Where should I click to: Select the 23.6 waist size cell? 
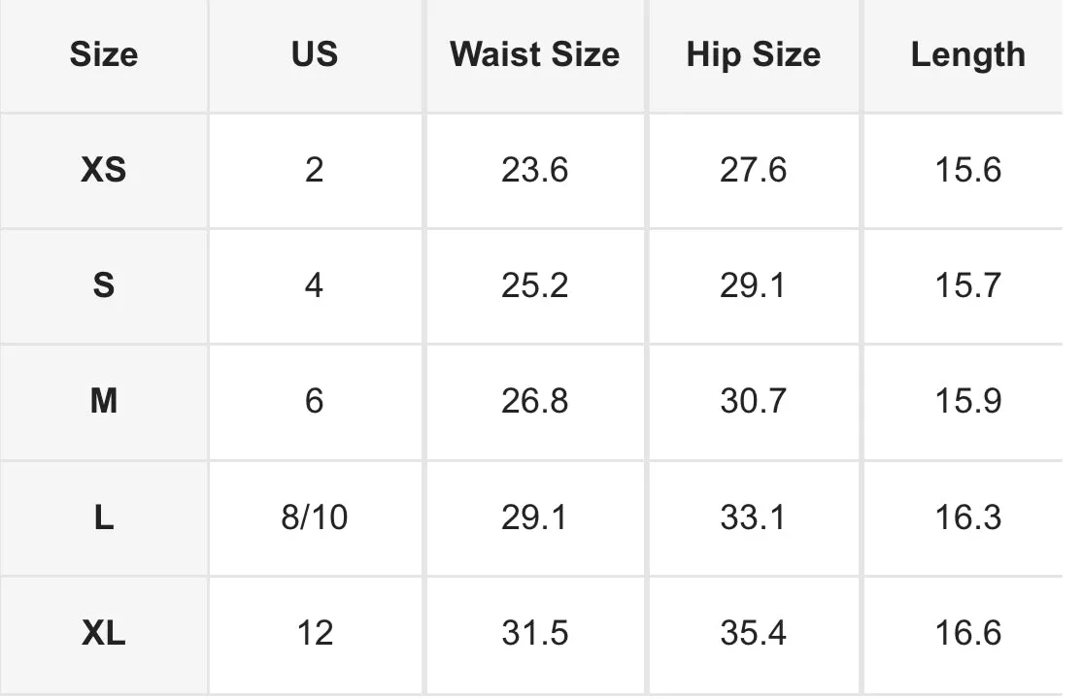[534, 171]
